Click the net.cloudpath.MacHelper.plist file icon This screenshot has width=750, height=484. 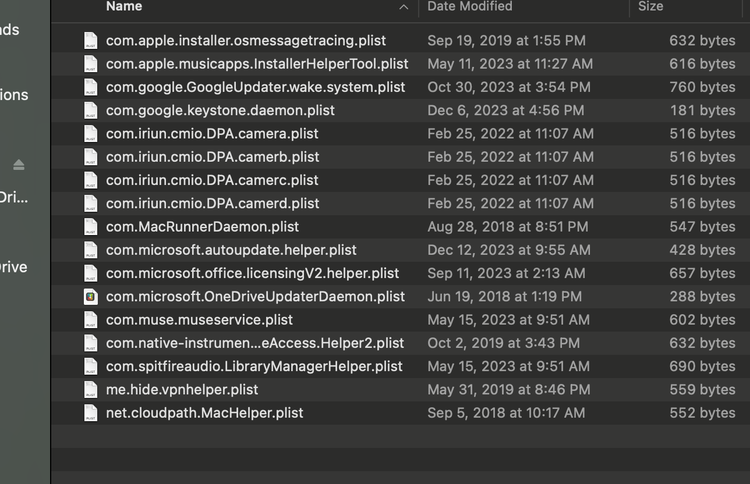(90, 413)
